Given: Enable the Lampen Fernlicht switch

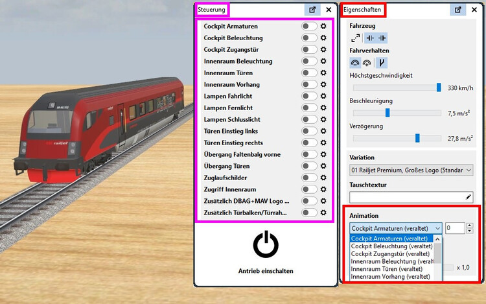Looking at the screenshot, I should tap(309, 108).
